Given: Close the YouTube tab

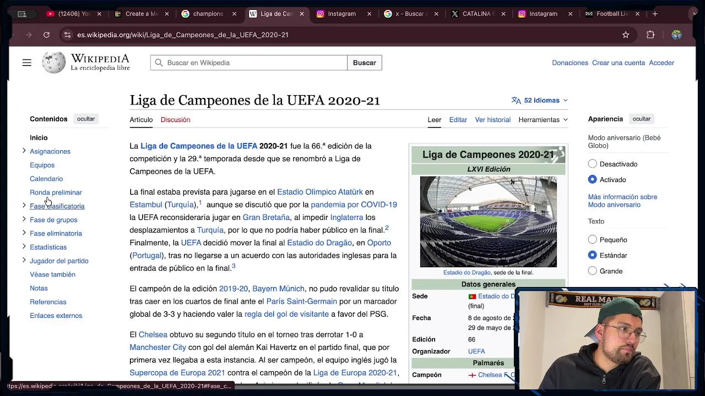Looking at the screenshot, I should click(x=99, y=14).
